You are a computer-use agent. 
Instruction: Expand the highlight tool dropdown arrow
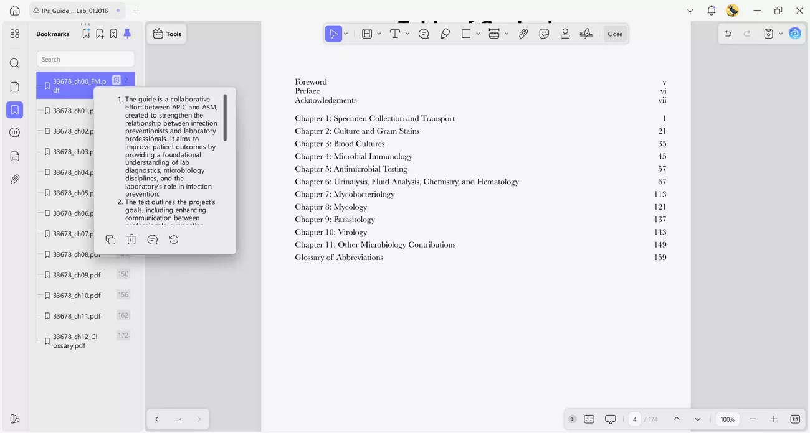tap(379, 34)
